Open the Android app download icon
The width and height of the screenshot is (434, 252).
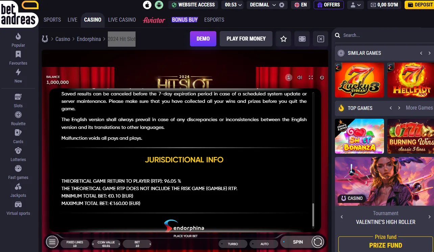pyautogui.click(x=159, y=5)
